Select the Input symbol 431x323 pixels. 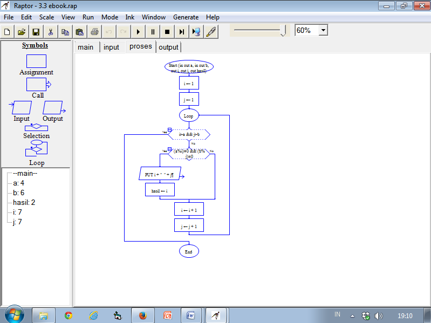(20, 107)
